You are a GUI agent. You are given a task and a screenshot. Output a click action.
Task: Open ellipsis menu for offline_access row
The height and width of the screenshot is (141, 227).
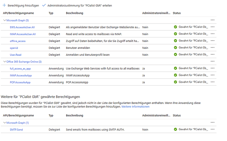point(213,41)
